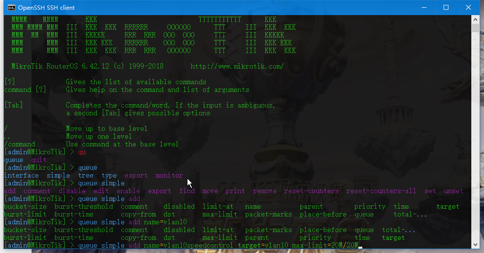The height and width of the screenshot is (253, 484).
Task: Click the typed 'qu' command text
Action: (82, 152)
